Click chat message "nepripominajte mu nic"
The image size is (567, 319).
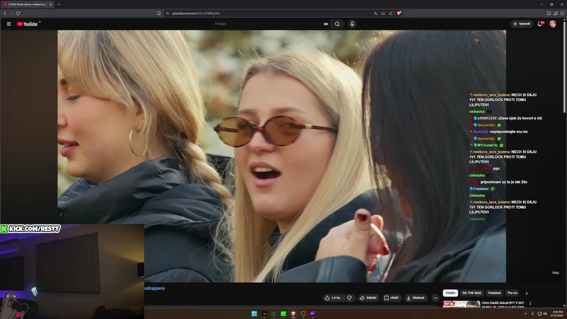click(509, 132)
